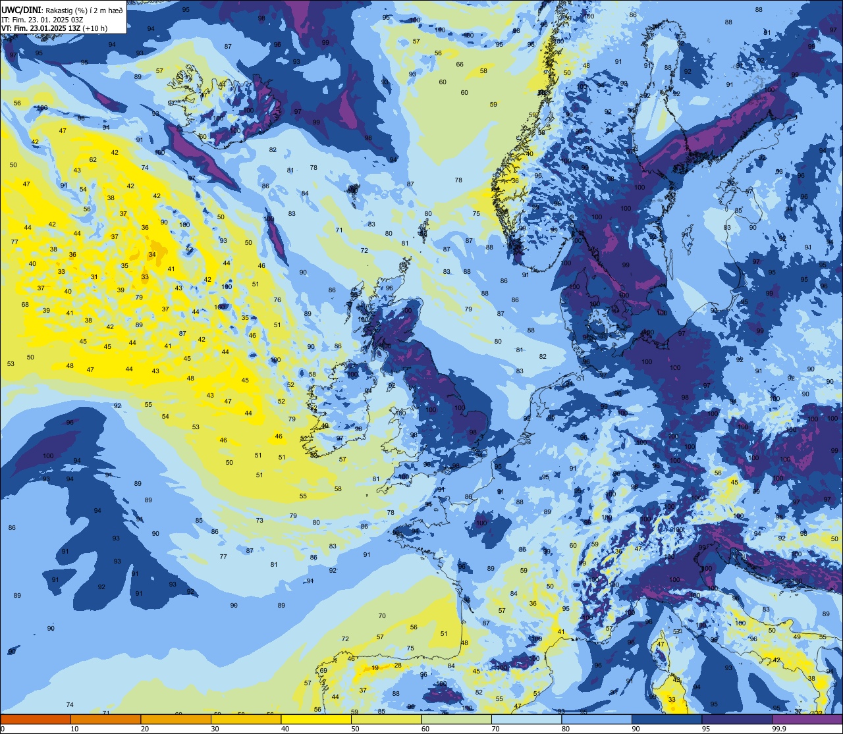The height and width of the screenshot is (734, 843).
Task: Select the legend segment between 70 and 80
Action: [526, 719]
